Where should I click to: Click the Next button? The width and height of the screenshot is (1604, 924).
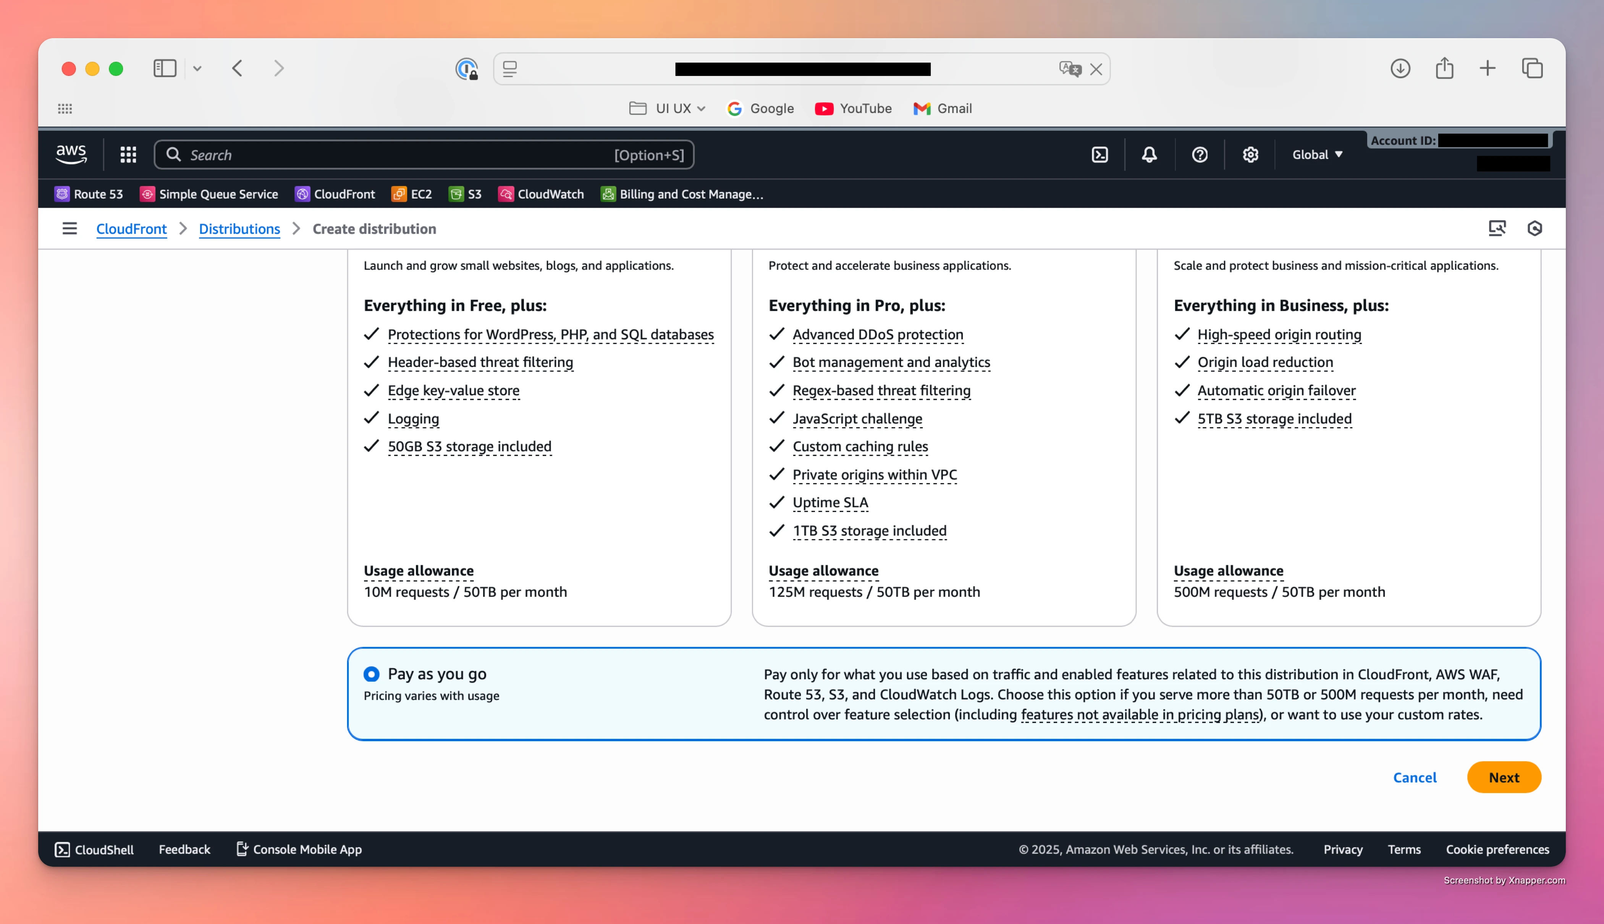click(1503, 777)
